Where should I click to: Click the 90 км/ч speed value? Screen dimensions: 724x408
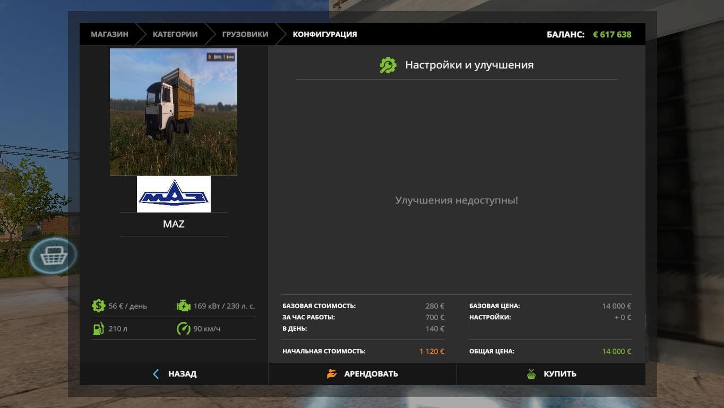207,329
